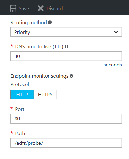129x159 pixels.
Task: Select HTTP protocol option
Action: [x=22, y=94]
